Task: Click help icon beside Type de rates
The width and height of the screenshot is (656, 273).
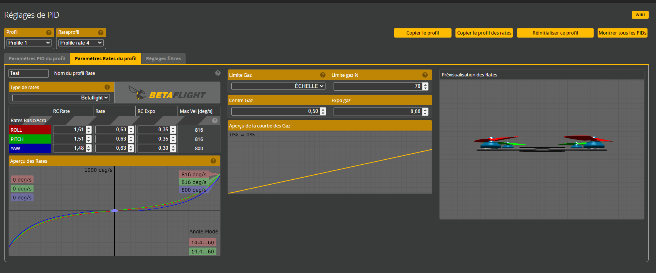Action: (x=107, y=87)
